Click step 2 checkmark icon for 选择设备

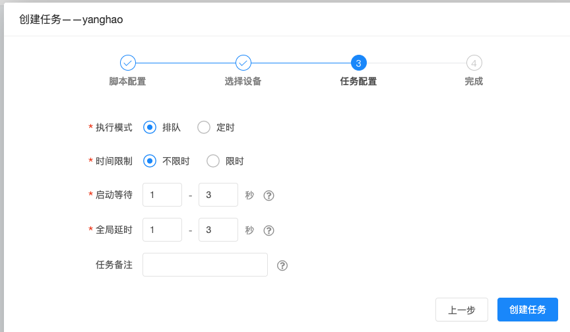[243, 63]
